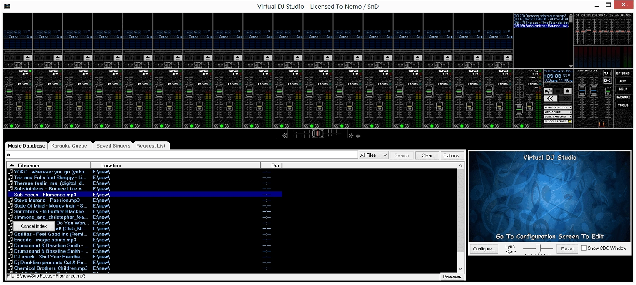Toggle master MUTE button

coord(608,73)
